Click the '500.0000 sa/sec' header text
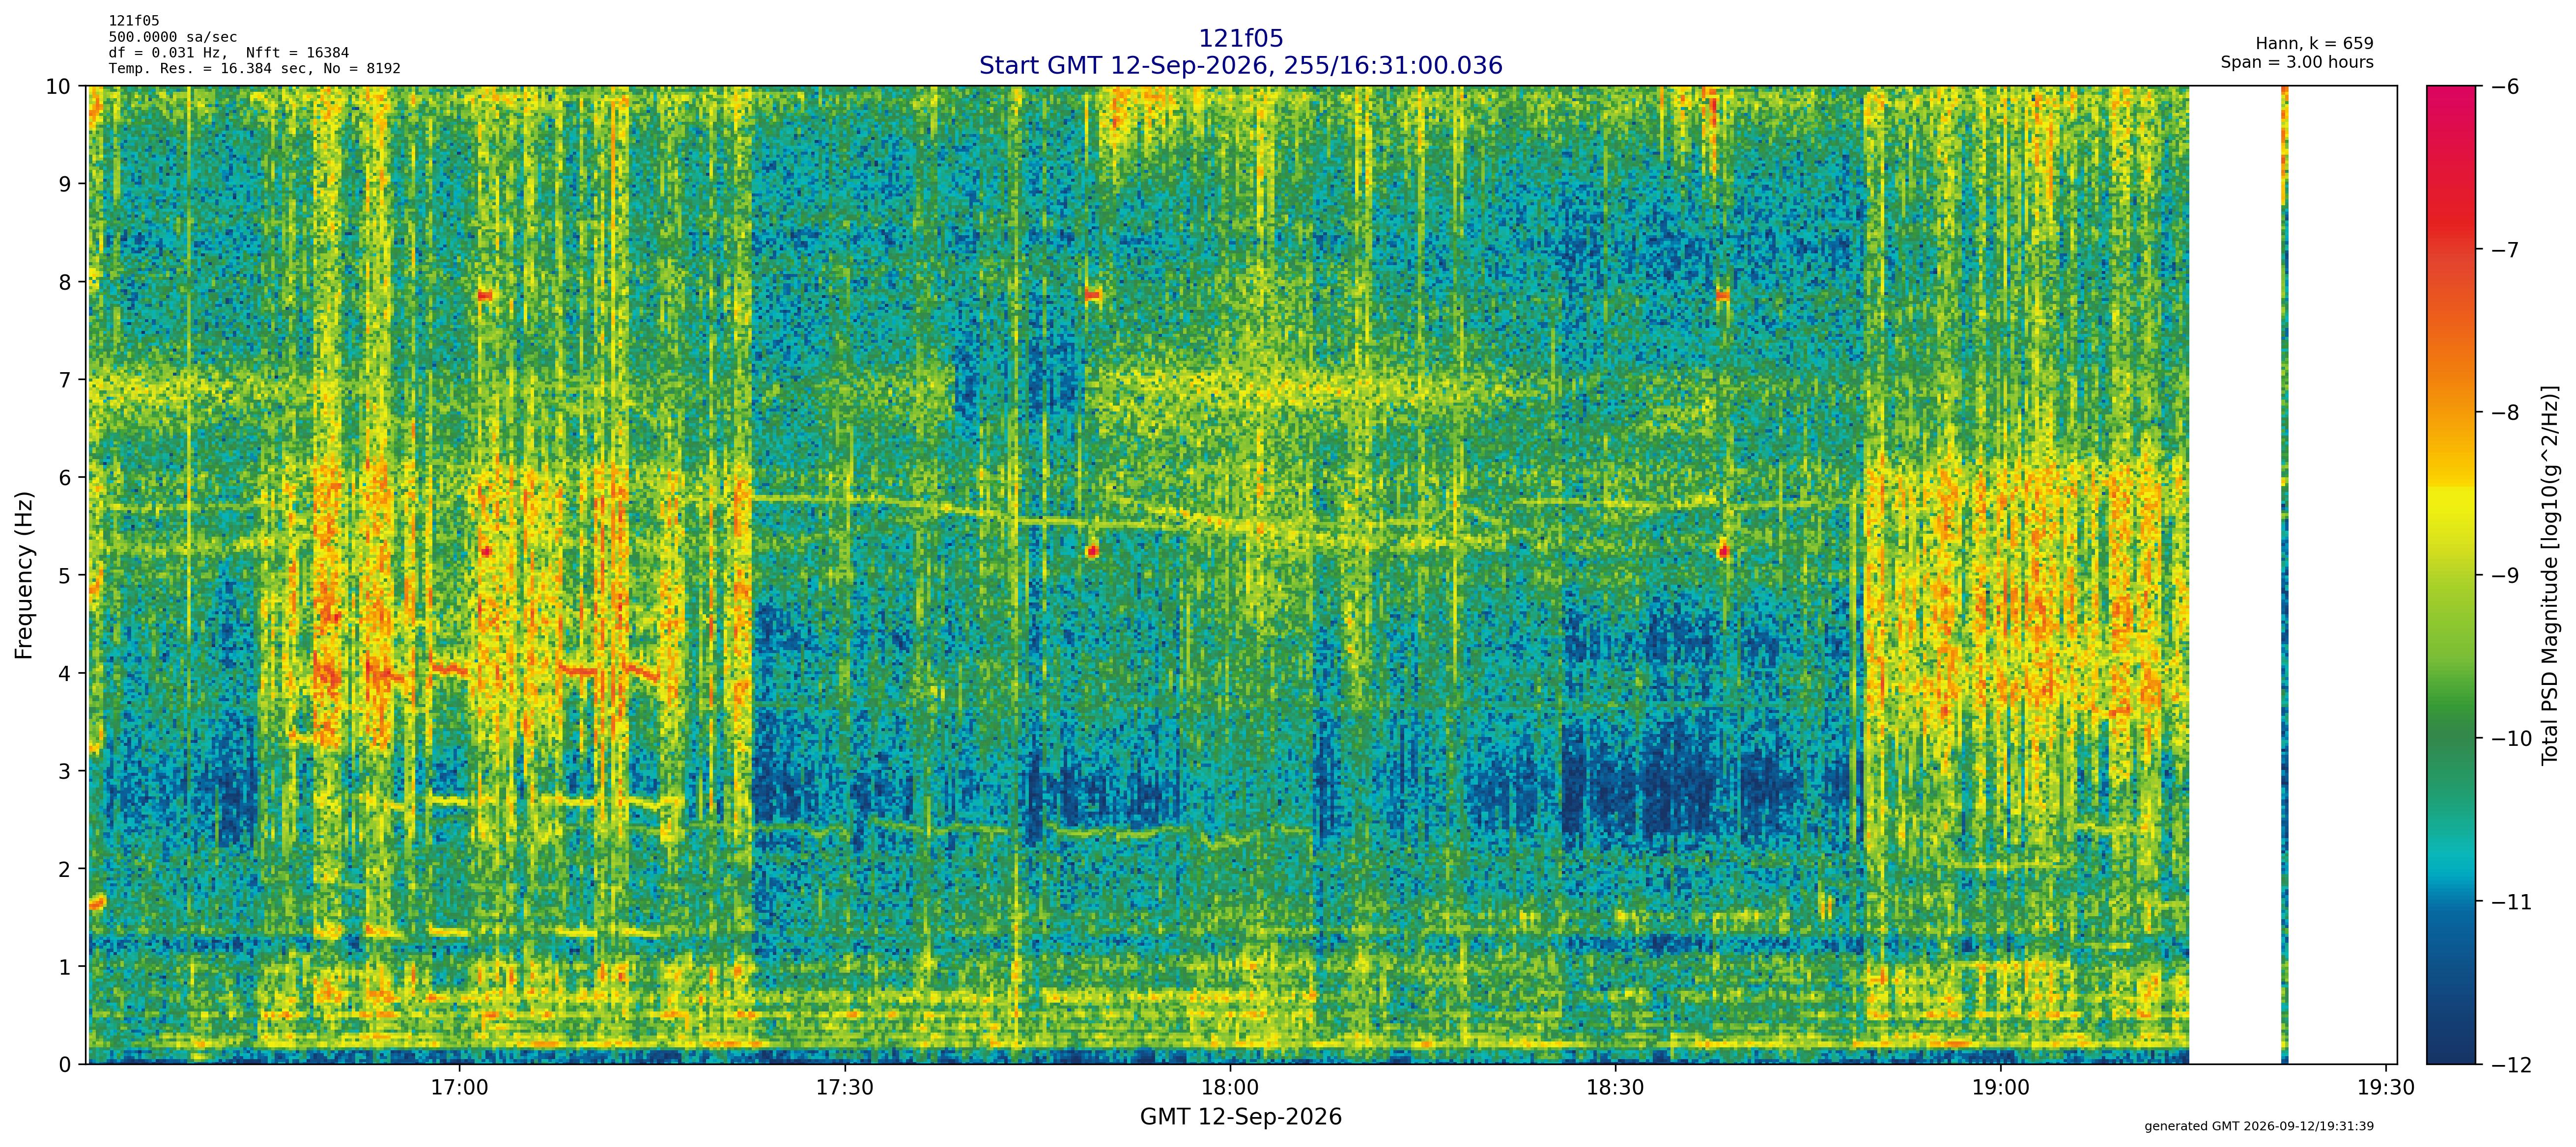Image resolution: width=2576 pixels, height=1147 pixels. point(173,37)
